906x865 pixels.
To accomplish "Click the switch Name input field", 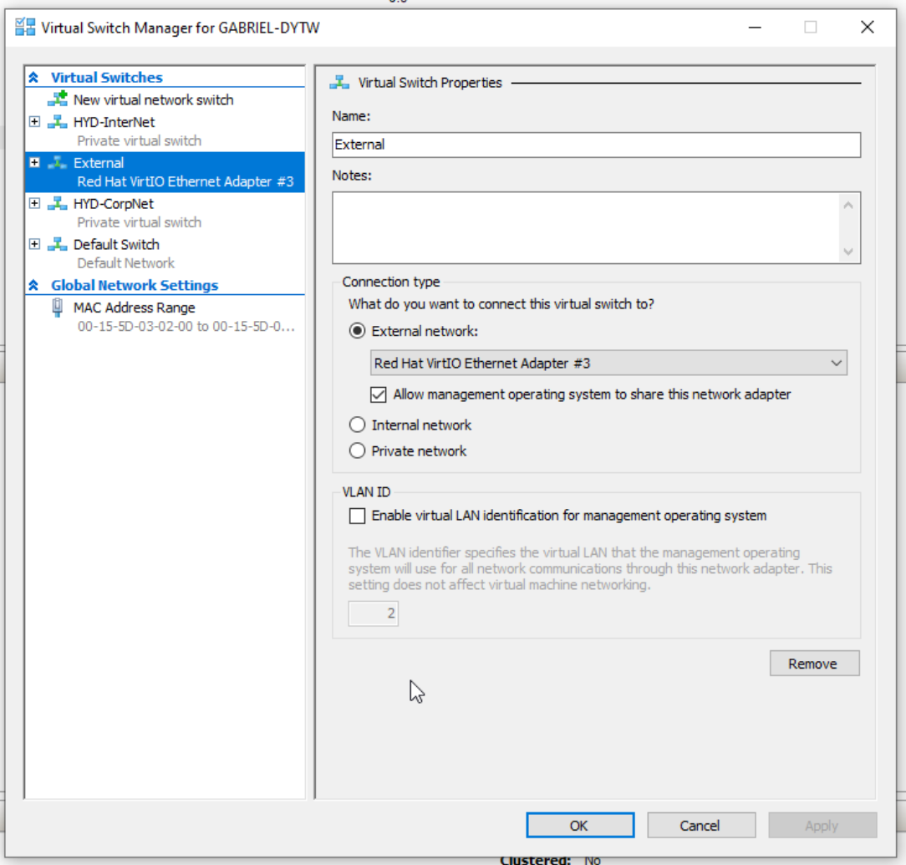I will pos(596,145).
